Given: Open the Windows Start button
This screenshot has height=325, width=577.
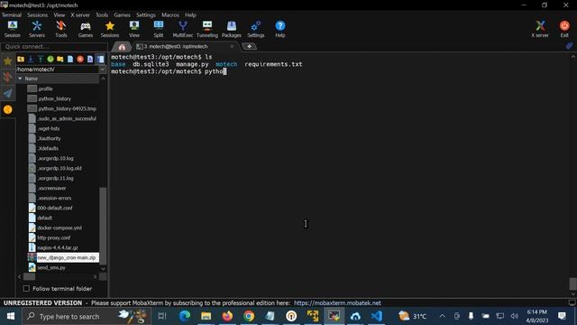Looking at the screenshot, I should (10, 316).
